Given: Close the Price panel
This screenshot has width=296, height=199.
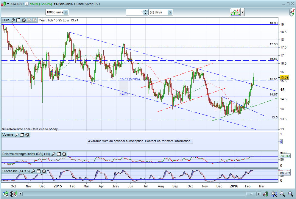Looking at the screenshot, I should point(24,20).
